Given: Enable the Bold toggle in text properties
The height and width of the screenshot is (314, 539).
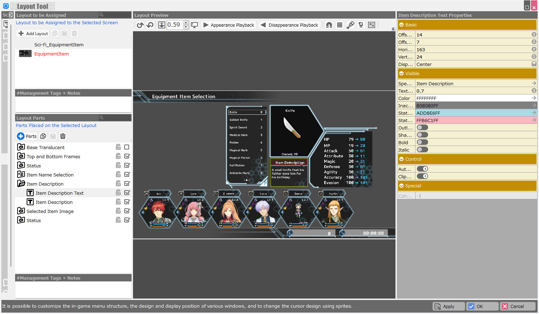Looking at the screenshot, I should coord(422,142).
